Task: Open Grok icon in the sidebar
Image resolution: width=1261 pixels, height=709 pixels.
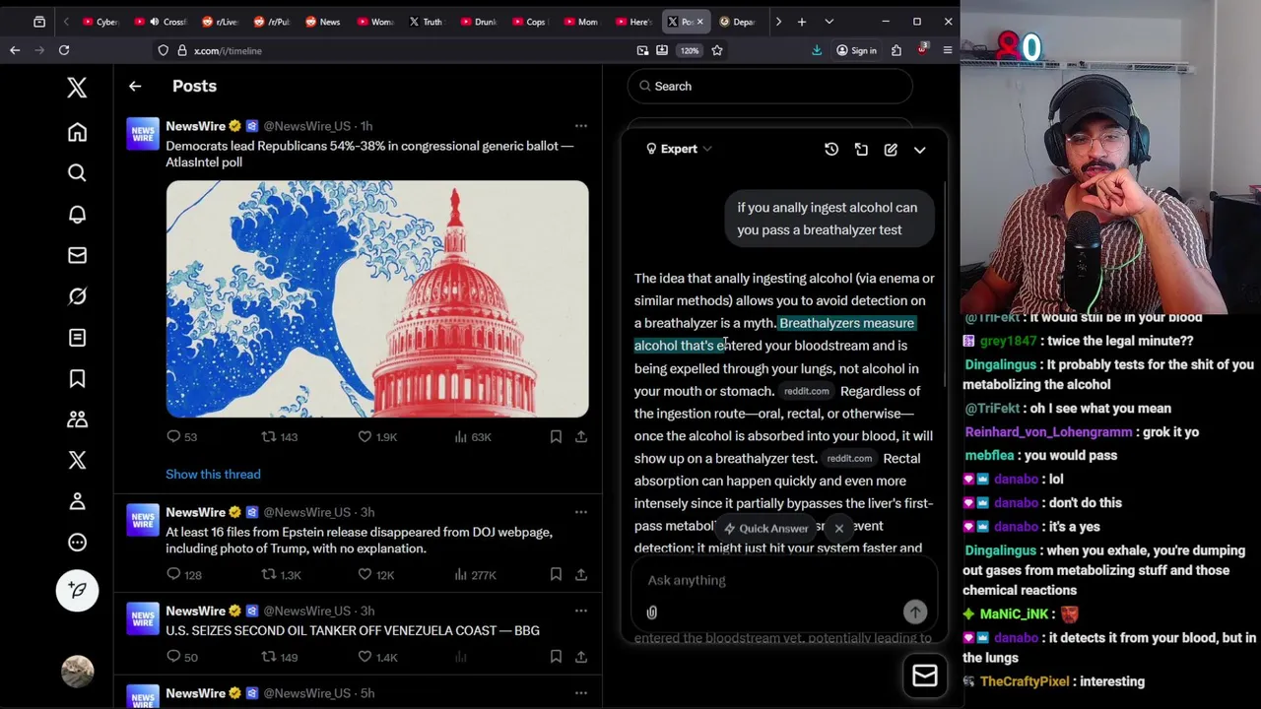Action: coord(77,296)
